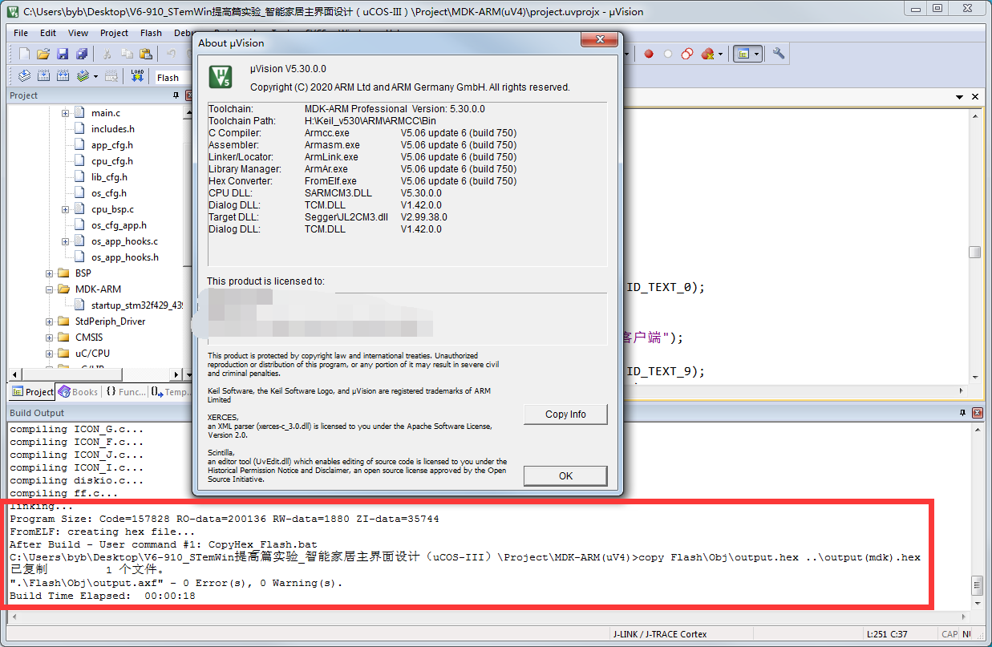
Task: Create a new file from toolbar
Action: coord(24,54)
